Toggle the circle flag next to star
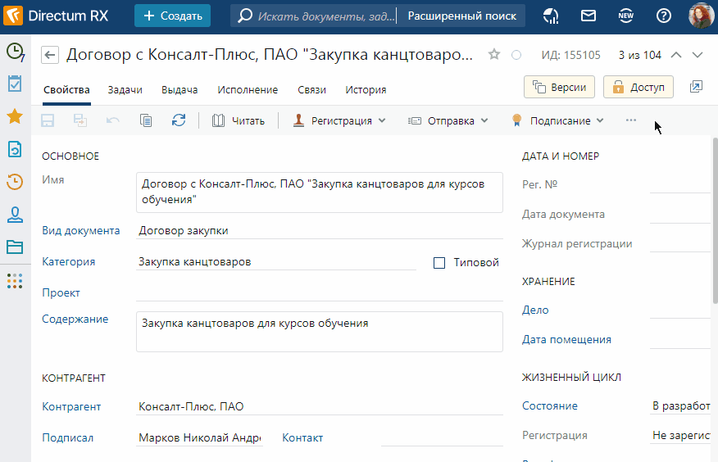 click(x=516, y=56)
